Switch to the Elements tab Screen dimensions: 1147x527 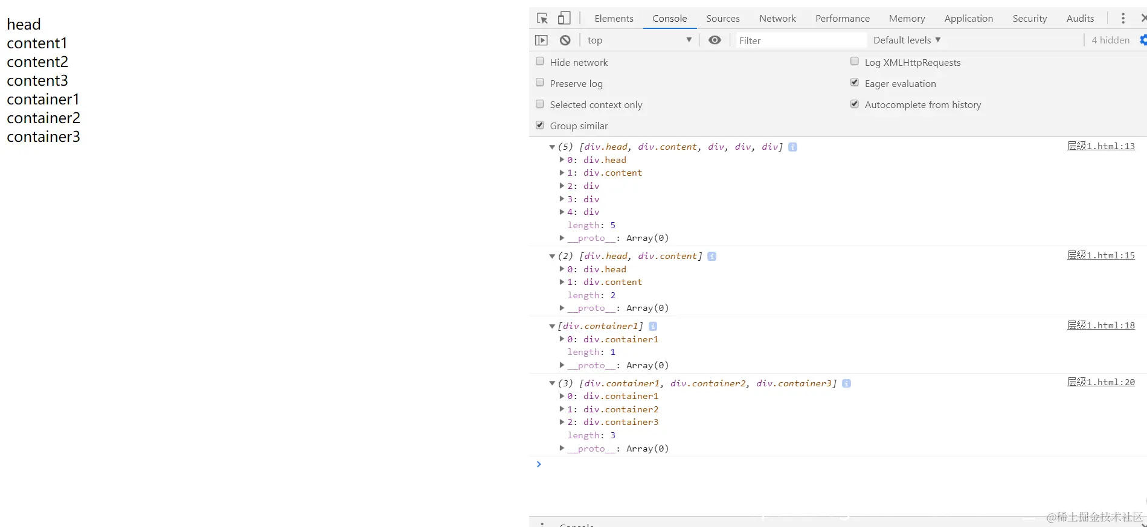tap(614, 19)
